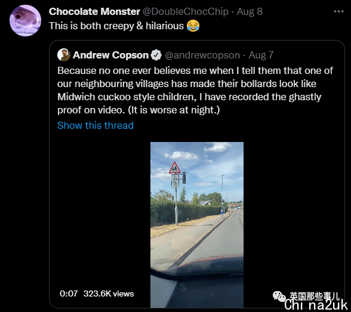Screen dimensions: 351x312
Task: Play the embedded street video
Action: coord(197,225)
